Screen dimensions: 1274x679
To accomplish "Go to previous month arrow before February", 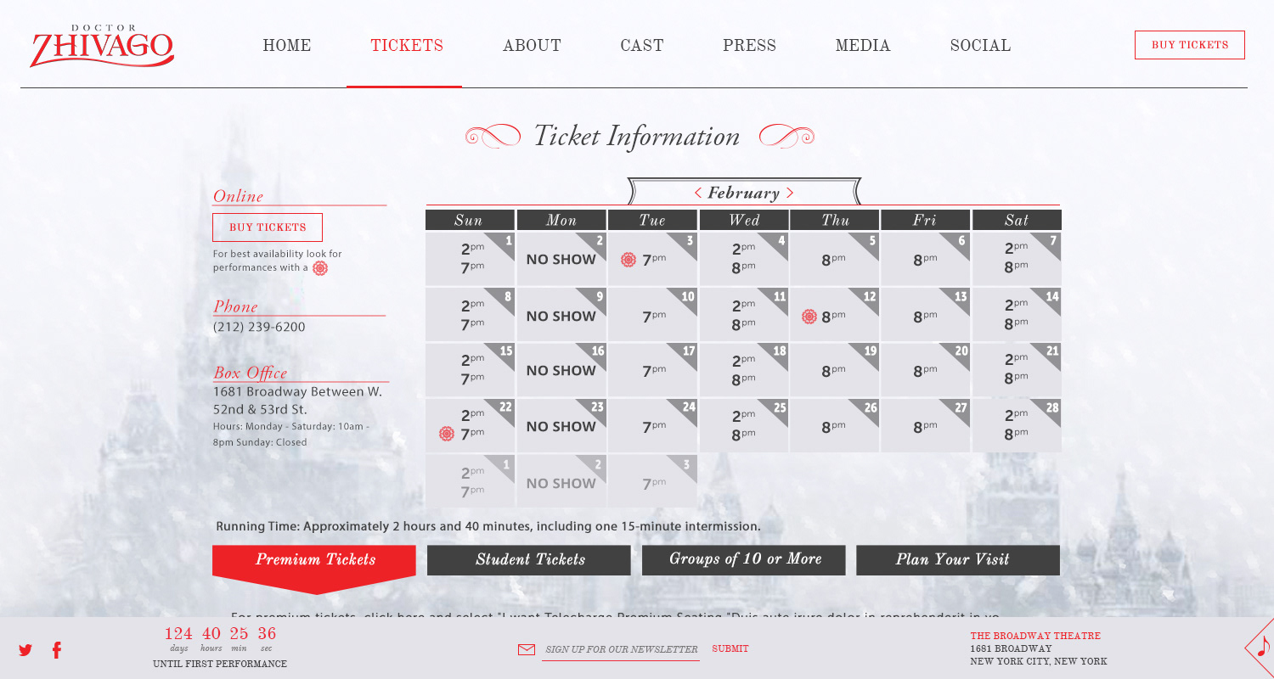I will pyautogui.click(x=698, y=194).
